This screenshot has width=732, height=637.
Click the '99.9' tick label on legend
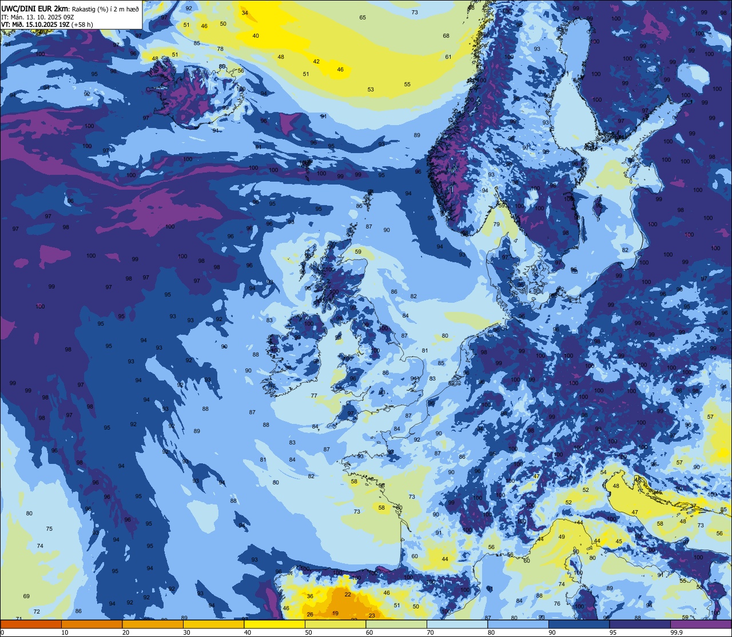click(677, 632)
